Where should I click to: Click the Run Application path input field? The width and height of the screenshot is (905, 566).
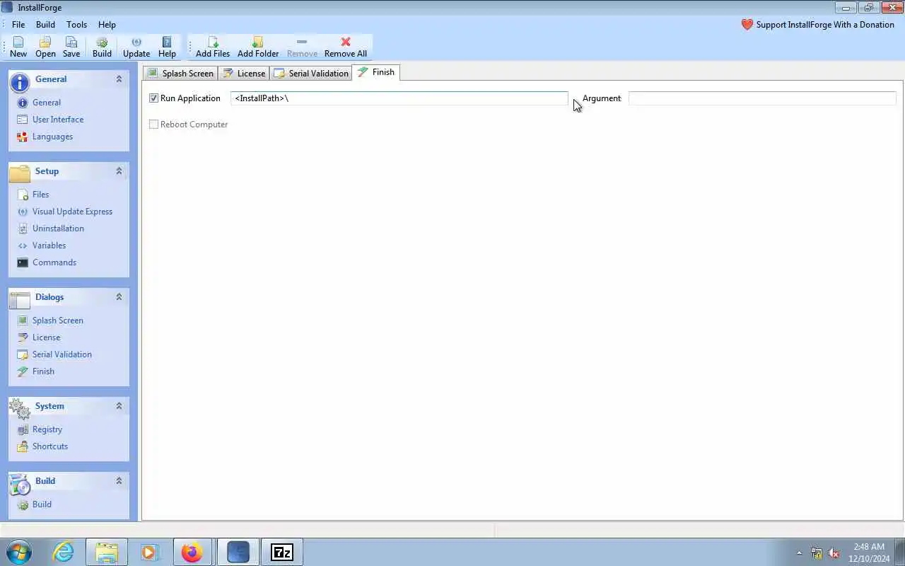point(399,98)
